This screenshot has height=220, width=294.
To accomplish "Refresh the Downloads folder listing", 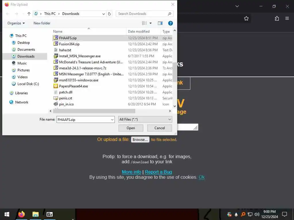I will (109, 14).
